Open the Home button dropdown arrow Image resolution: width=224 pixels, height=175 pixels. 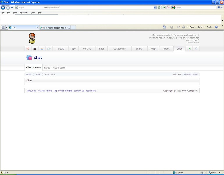168,27
